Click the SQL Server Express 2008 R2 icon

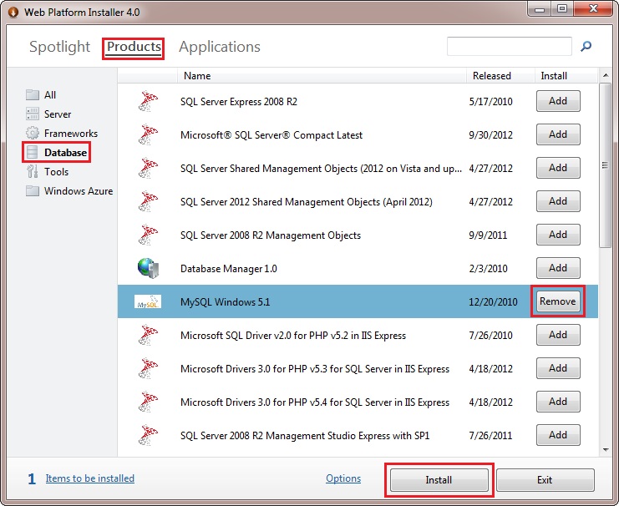pos(148,101)
